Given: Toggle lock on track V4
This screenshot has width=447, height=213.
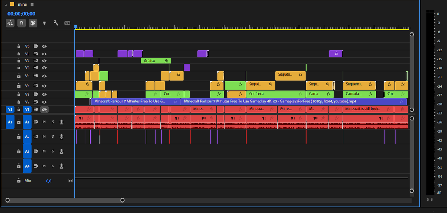Looking at the screenshot, I should [18, 86].
